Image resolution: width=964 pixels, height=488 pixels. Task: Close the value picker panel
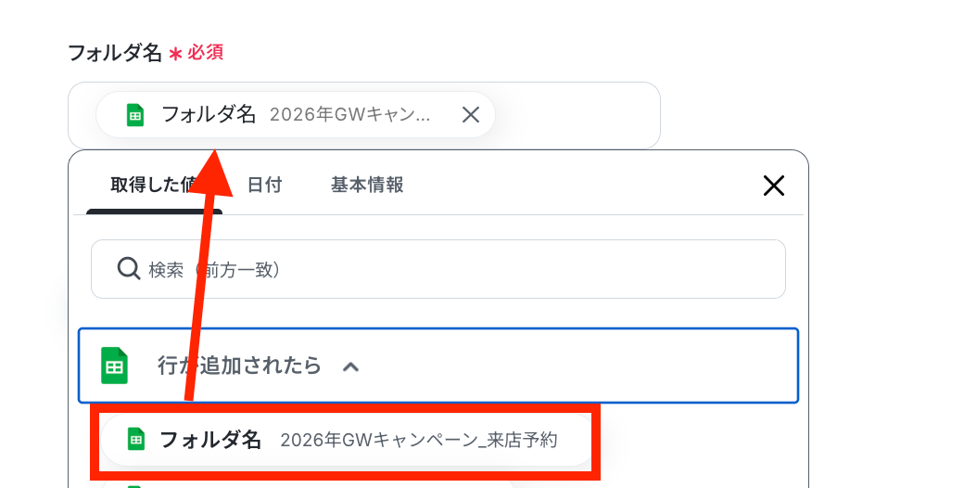tap(773, 186)
